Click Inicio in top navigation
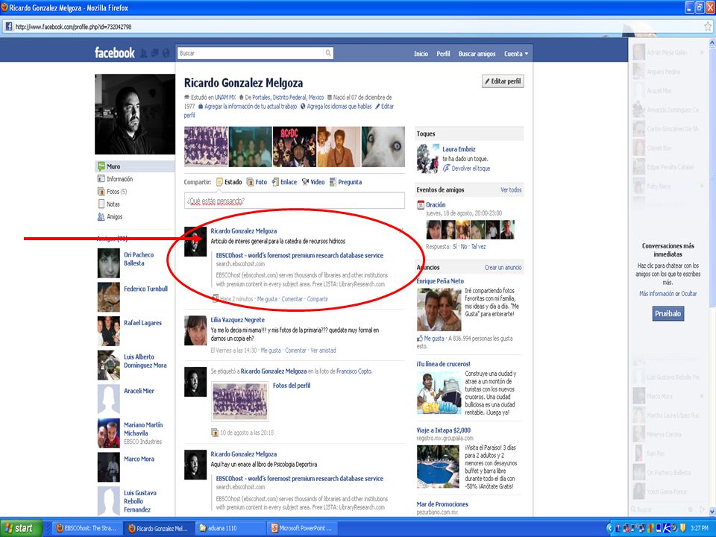Image resolution: width=716 pixels, height=537 pixels. point(421,54)
